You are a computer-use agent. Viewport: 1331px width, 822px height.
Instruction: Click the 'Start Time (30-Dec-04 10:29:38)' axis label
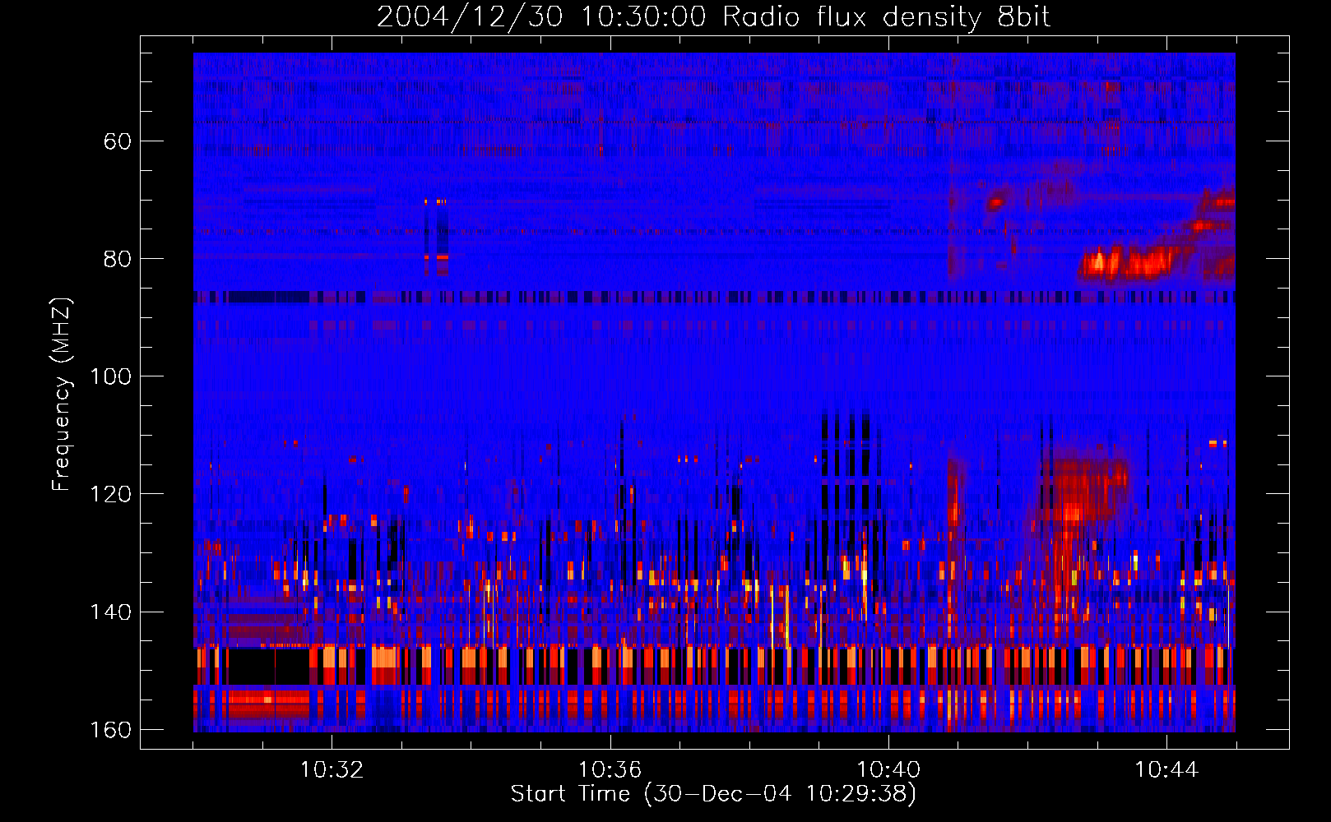[713, 794]
